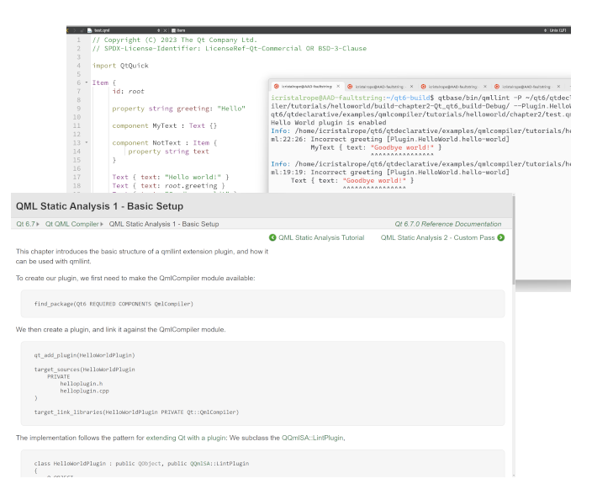The width and height of the screenshot is (592, 500).
Task: Close the active terminal tab
Action: [x=338, y=87]
